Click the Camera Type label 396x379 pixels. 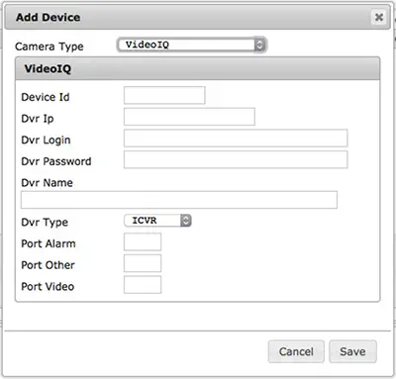[49, 47]
